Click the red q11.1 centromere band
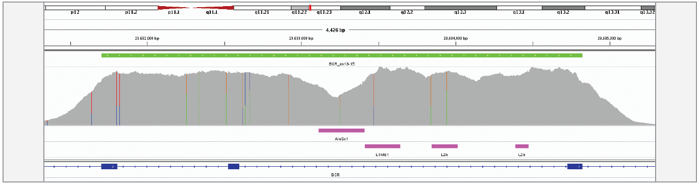The height and width of the screenshot is (184, 699). [x=213, y=8]
